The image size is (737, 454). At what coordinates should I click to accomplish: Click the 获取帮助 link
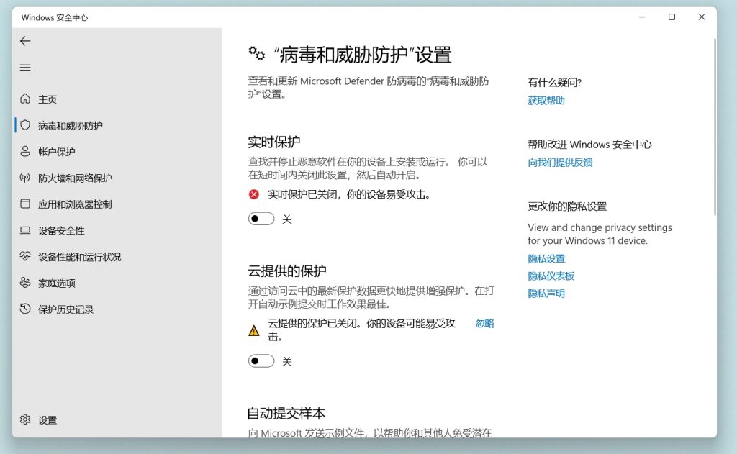(546, 101)
